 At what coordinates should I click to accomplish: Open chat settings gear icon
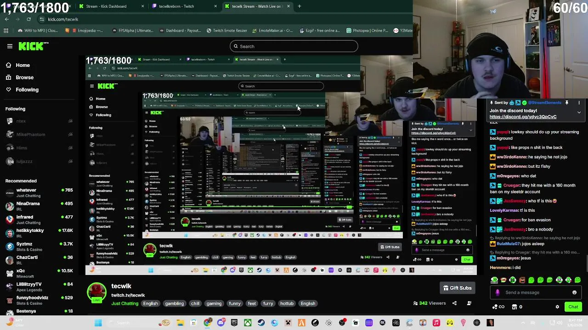pyautogui.click(x=557, y=307)
